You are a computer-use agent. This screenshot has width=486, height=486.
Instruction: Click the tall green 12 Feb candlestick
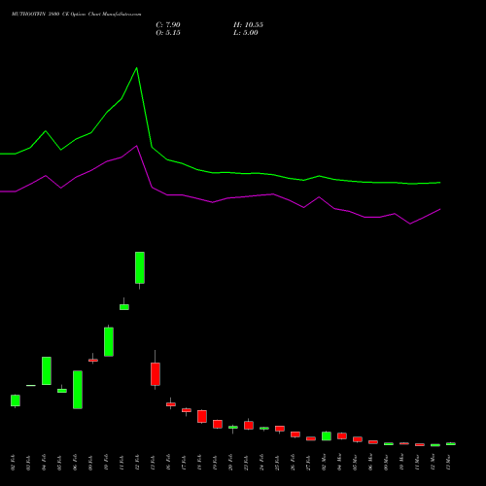pyautogui.click(x=140, y=267)
